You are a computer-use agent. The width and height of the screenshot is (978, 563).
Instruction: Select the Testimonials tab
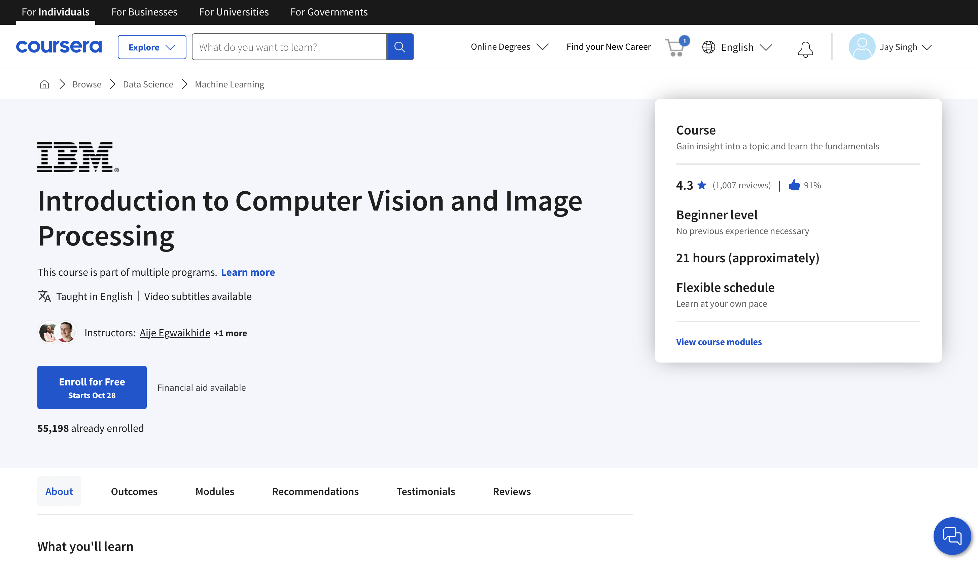click(x=426, y=491)
